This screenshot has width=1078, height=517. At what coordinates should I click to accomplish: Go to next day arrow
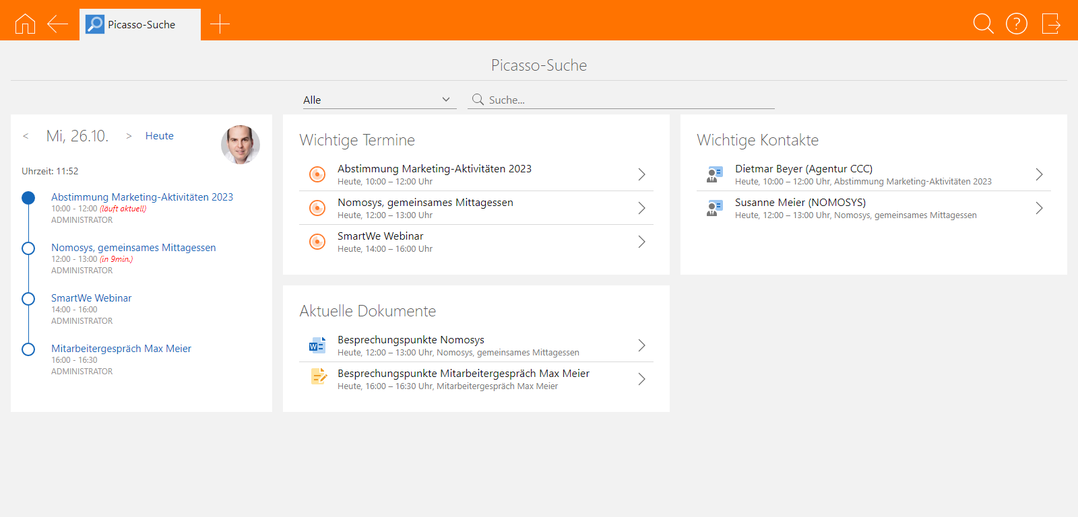(129, 136)
